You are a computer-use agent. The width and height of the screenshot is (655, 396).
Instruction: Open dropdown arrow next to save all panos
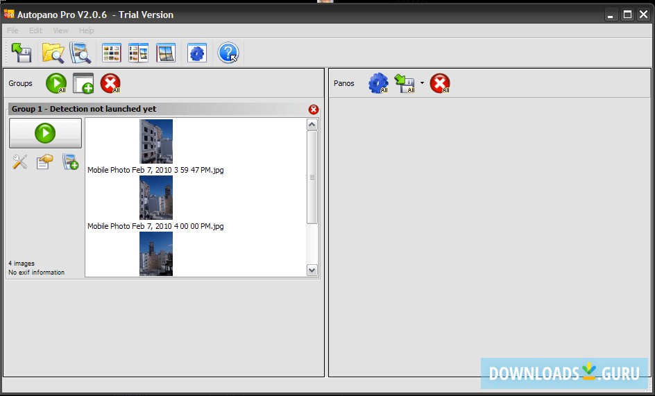tap(422, 83)
